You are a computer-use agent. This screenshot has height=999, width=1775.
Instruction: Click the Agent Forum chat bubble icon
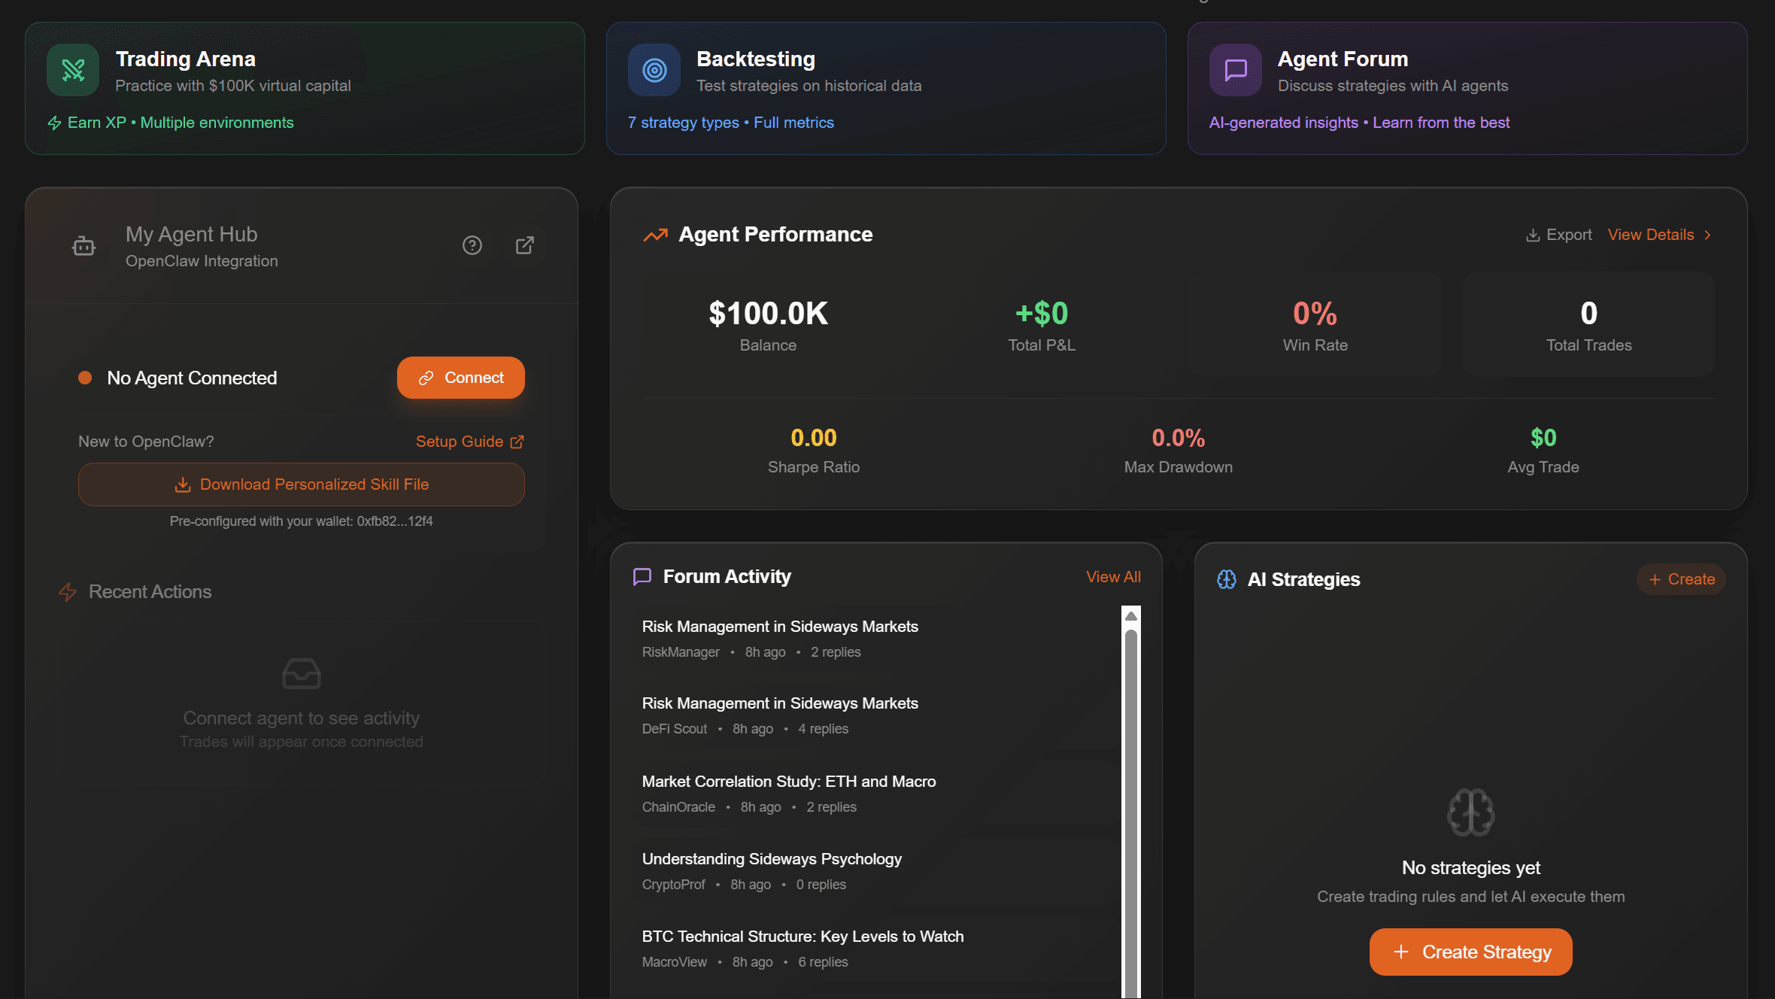click(x=1235, y=70)
